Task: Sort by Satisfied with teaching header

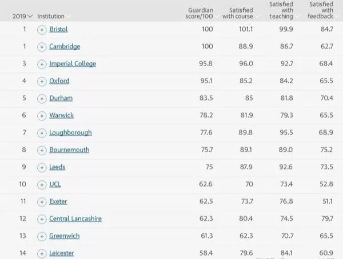Action: coord(281,10)
